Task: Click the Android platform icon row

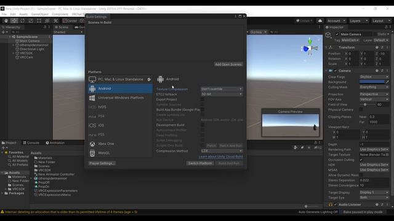Action: 120,88
